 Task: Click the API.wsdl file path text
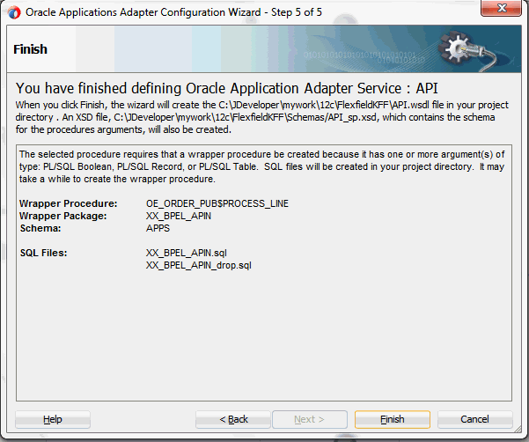click(x=324, y=105)
